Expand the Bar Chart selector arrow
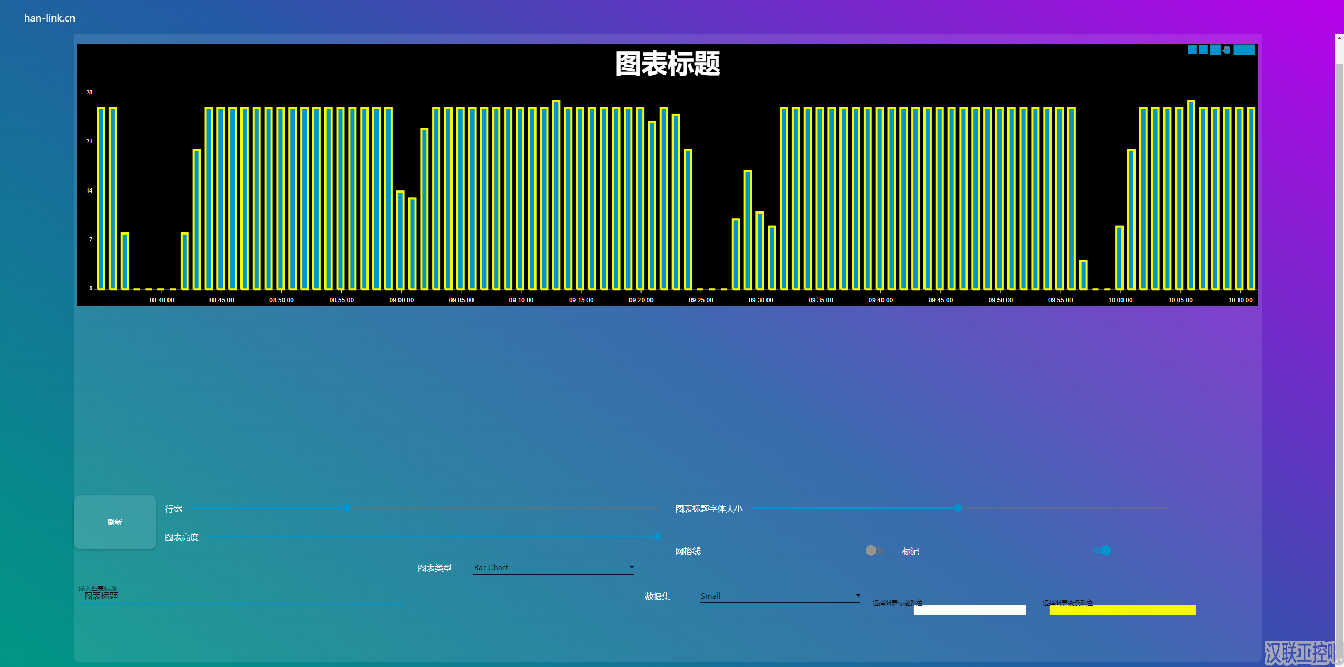1344x667 pixels. [631, 567]
